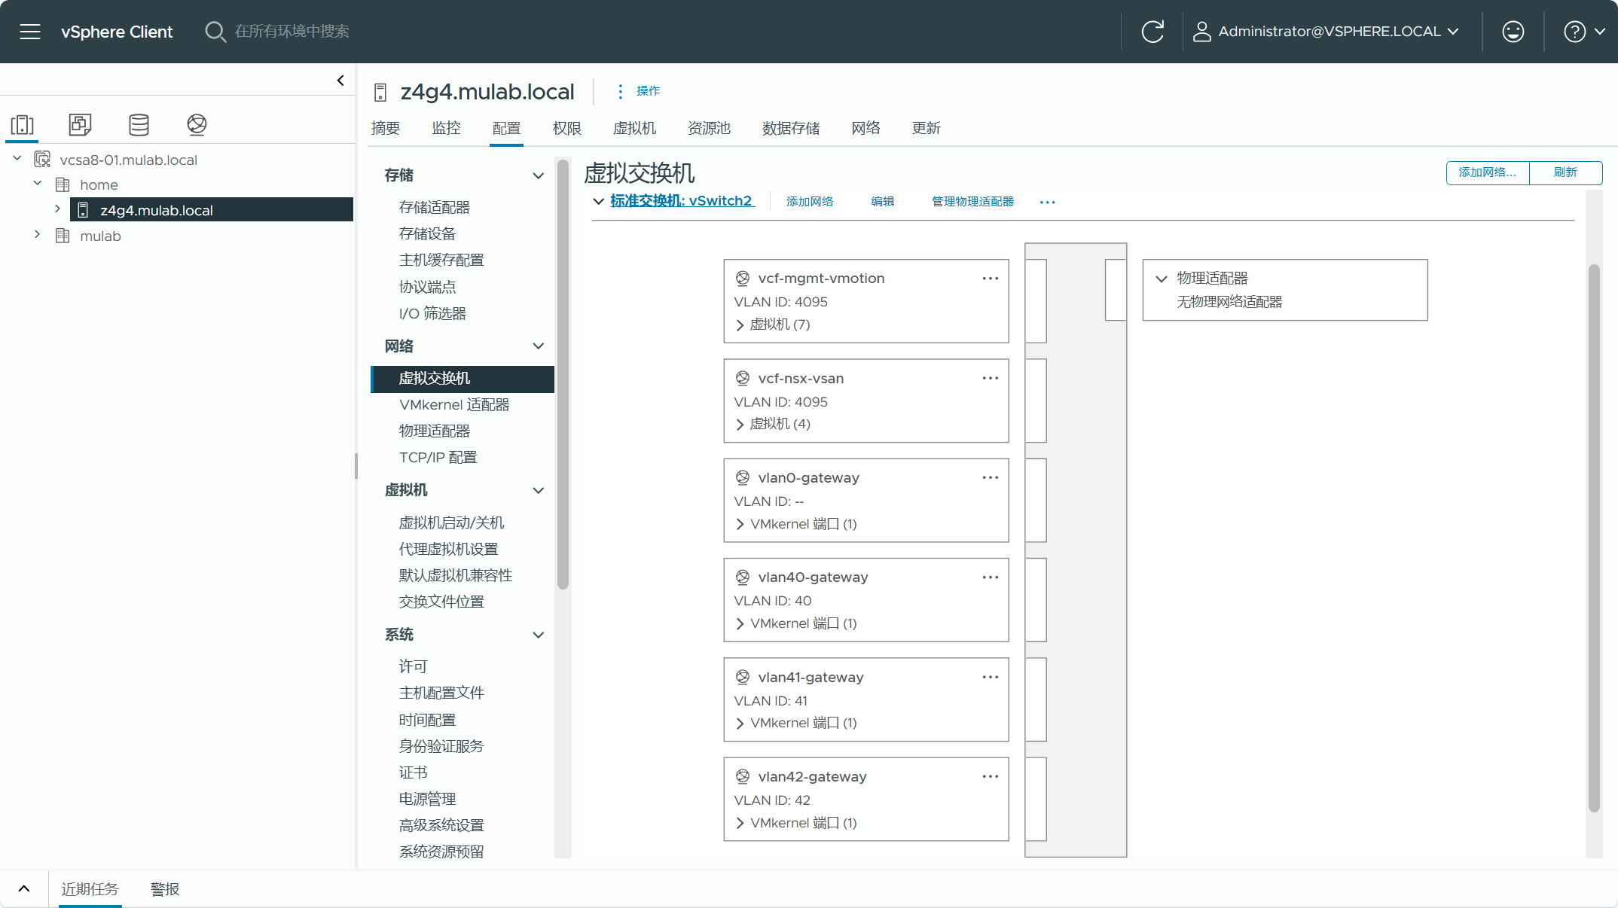Switch to Networking inventory view

tap(197, 124)
